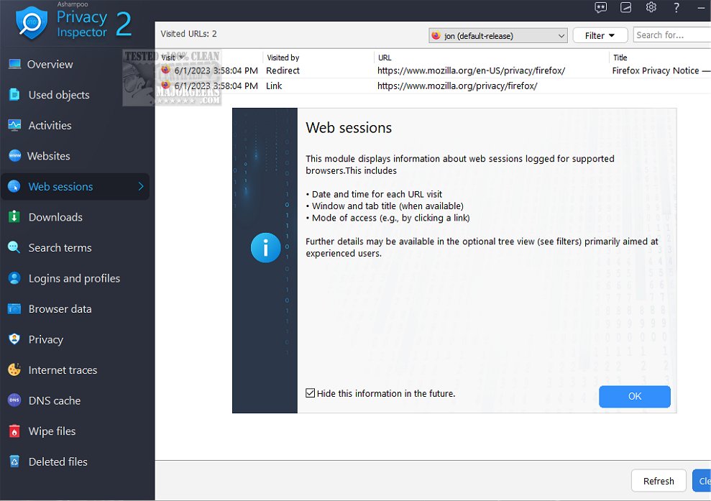Click Firefox icon on Redirect row

pyautogui.click(x=165, y=70)
